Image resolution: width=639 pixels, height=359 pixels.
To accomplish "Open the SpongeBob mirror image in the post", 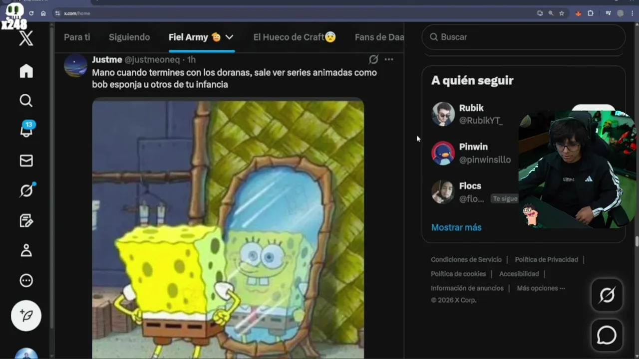I will click(228, 228).
